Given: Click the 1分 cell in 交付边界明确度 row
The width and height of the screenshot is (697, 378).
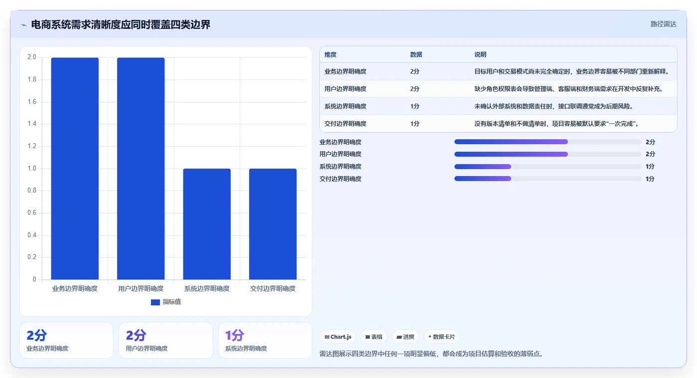Looking at the screenshot, I should pyautogui.click(x=415, y=124).
